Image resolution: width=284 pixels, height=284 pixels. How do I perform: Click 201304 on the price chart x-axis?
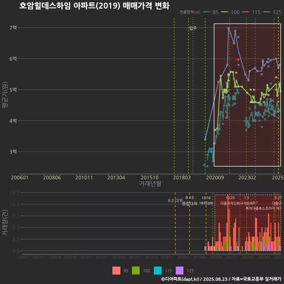(x=116, y=177)
